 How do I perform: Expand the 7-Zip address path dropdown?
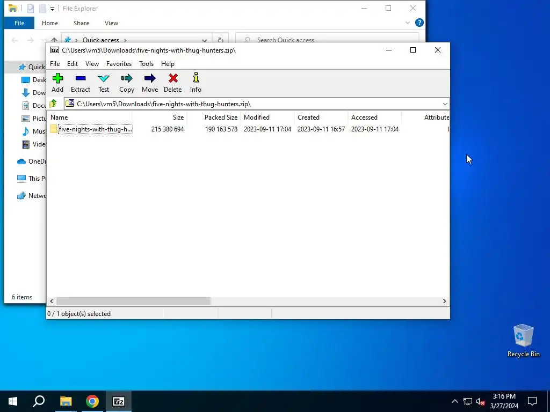(445, 104)
